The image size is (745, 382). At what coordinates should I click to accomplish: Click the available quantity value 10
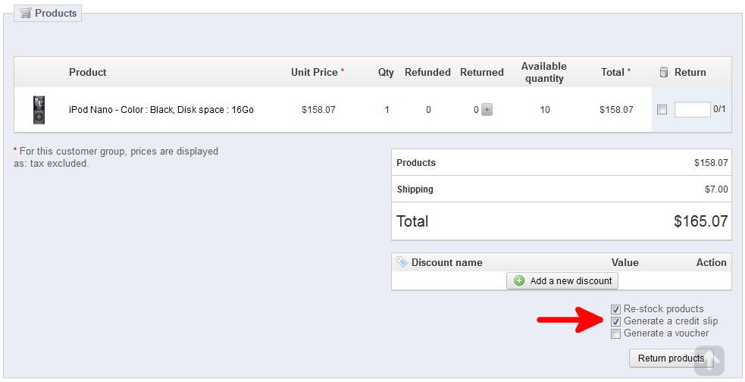tap(544, 110)
